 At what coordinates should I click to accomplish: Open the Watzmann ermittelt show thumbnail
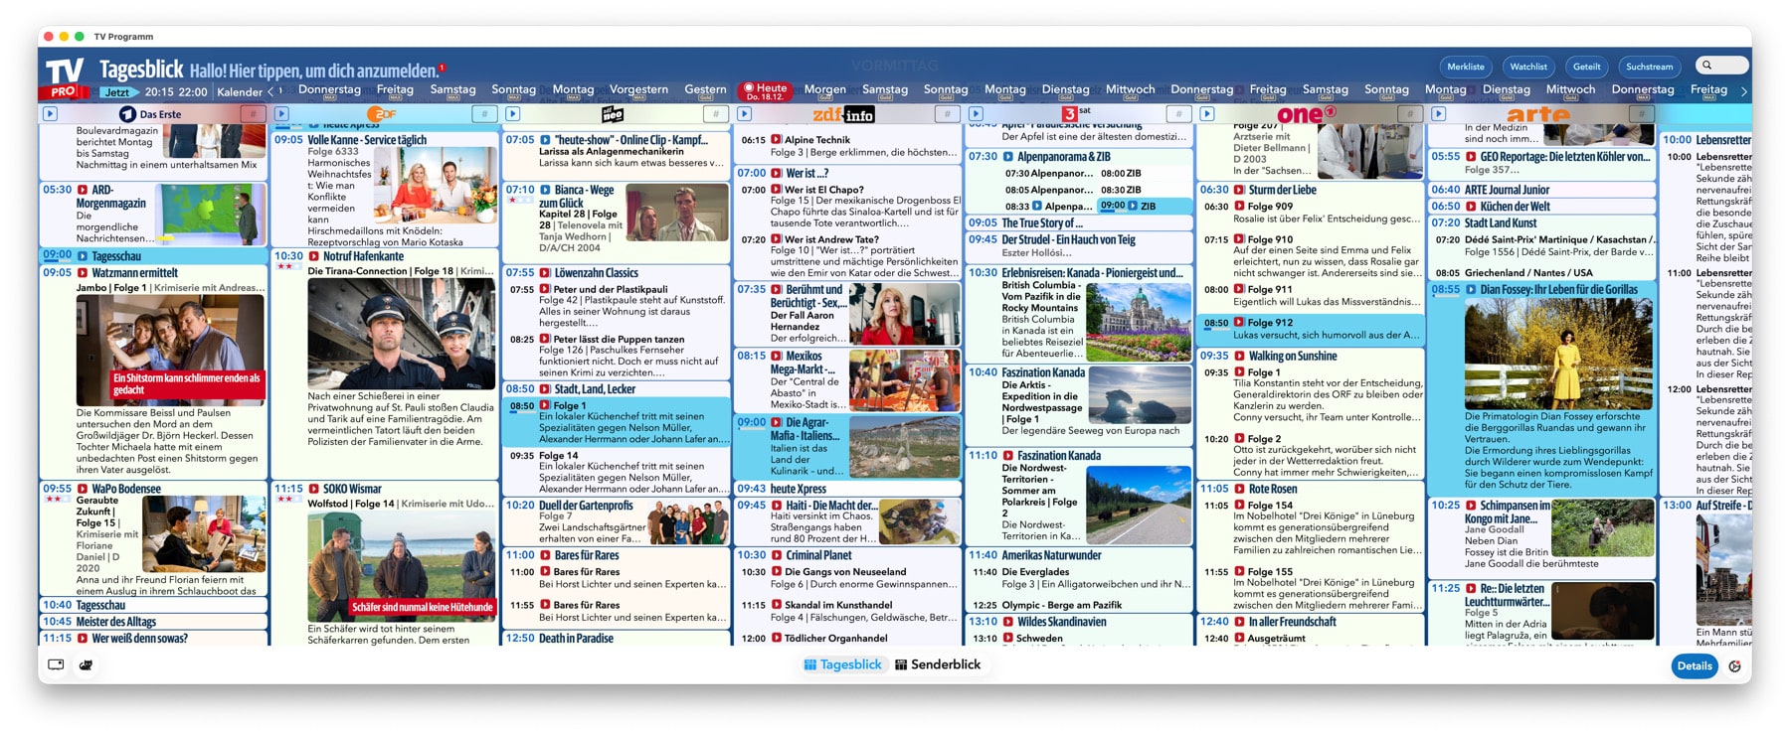[170, 349]
